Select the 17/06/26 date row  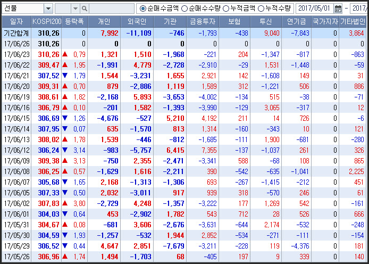pyautogui.click(x=184, y=44)
